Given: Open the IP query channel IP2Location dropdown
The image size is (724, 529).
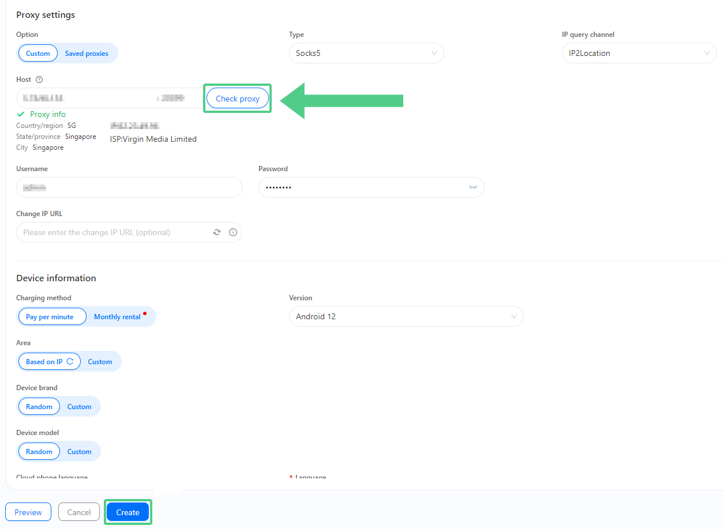Looking at the screenshot, I should pyautogui.click(x=639, y=53).
